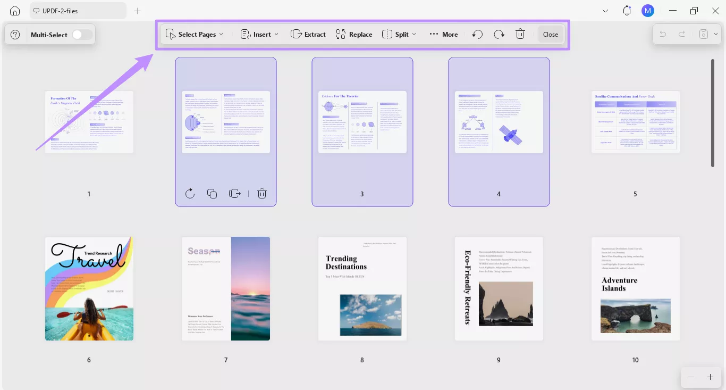Redo the last page edit

499,34
